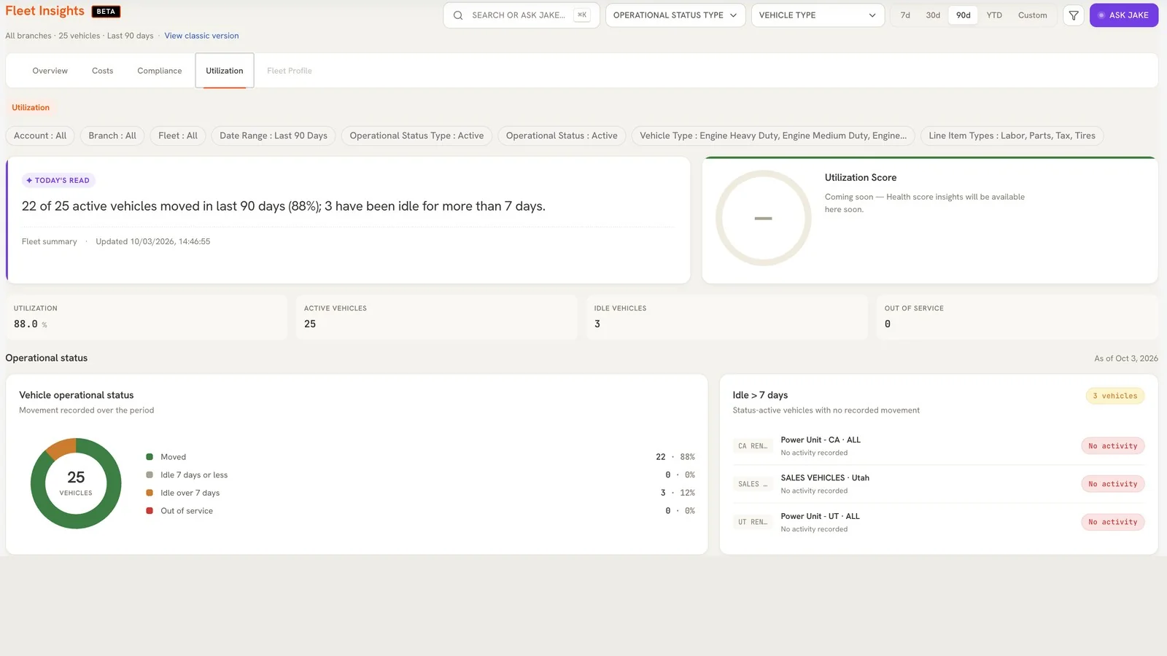Click the UT REN tag badge
This screenshot has height=656, width=1167.
tap(753, 522)
